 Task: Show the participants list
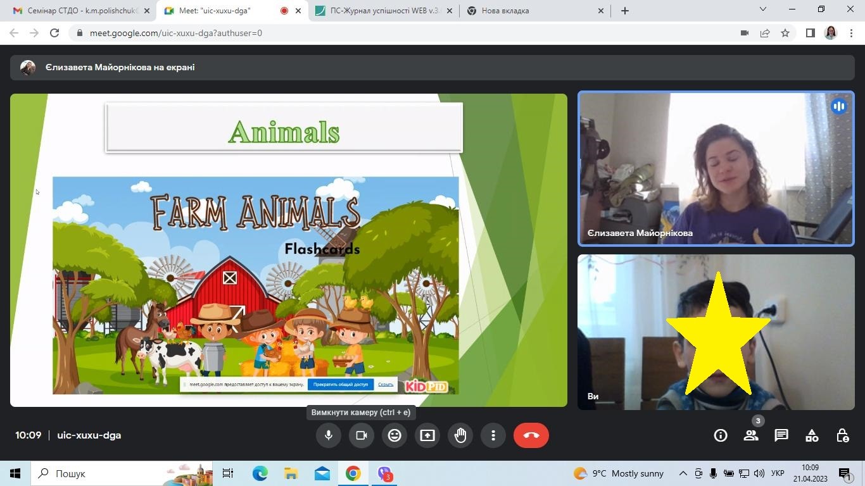coord(751,435)
